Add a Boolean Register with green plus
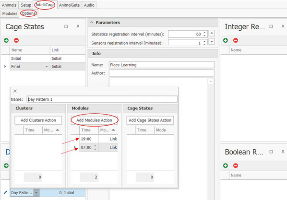Image resolution: width=287 pixels, height=200 pixels. [226, 165]
